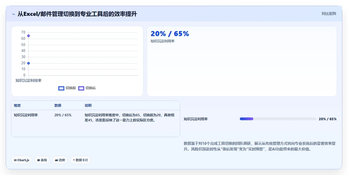This screenshot has height=175, width=348.
Task: Click the 知识沉淀利用率 label beside progress bar
Action: coord(196,119)
